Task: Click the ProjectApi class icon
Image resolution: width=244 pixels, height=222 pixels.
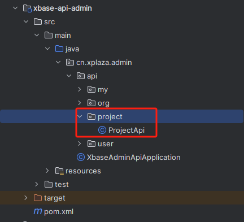Action: [102, 130]
